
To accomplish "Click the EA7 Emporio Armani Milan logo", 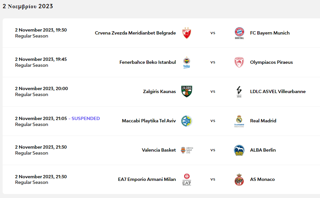I will click(x=187, y=179).
